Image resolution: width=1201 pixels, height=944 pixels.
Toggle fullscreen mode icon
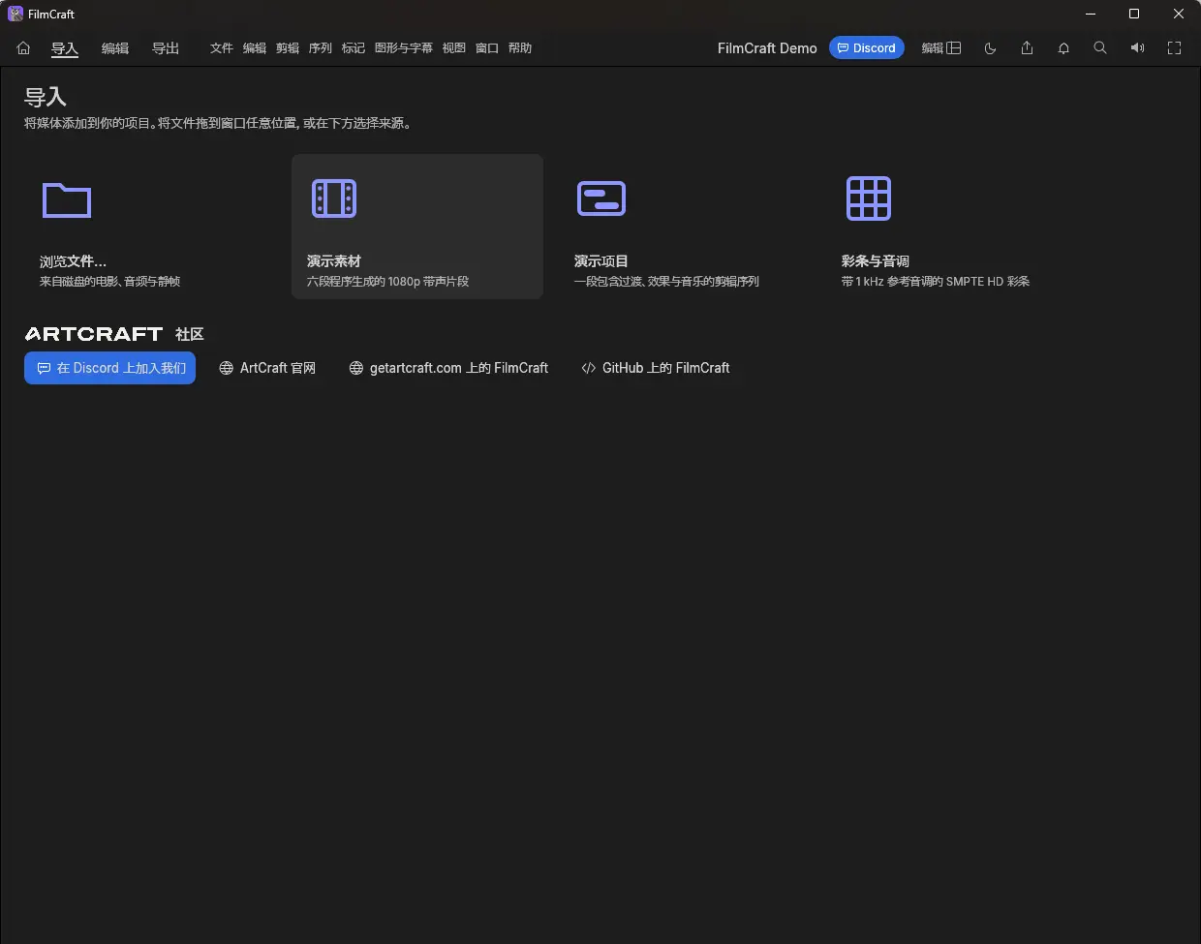tap(1174, 47)
